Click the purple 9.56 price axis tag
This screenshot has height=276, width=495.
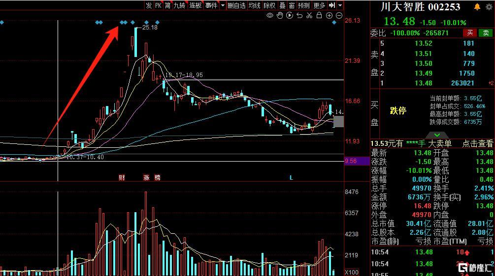tap(357, 161)
